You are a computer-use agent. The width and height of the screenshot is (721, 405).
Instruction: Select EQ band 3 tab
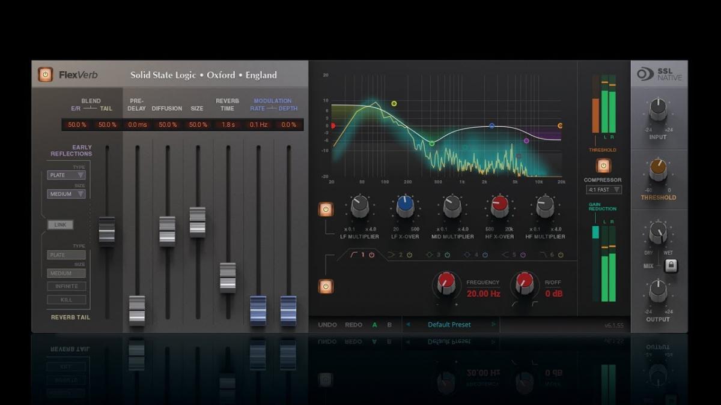[437, 255]
